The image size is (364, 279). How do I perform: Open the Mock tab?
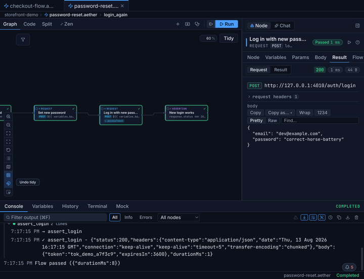122,206
